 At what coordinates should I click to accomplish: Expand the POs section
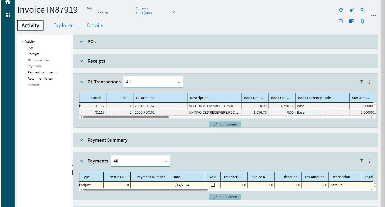81,42
